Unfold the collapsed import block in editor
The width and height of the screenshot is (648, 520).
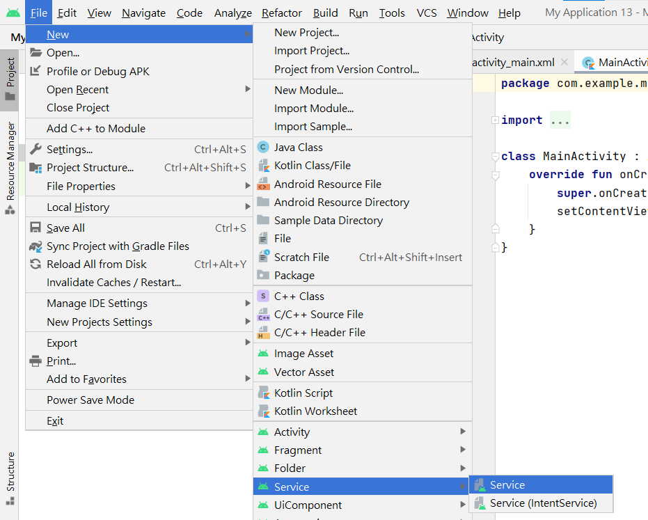pyautogui.click(x=495, y=120)
